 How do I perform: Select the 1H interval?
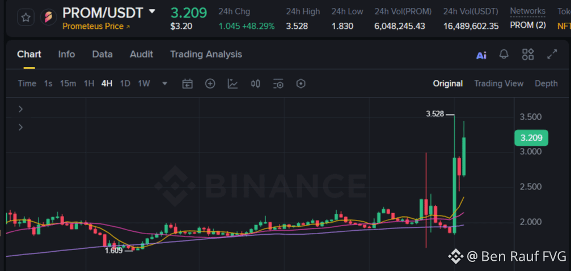pyautogui.click(x=89, y=83)
